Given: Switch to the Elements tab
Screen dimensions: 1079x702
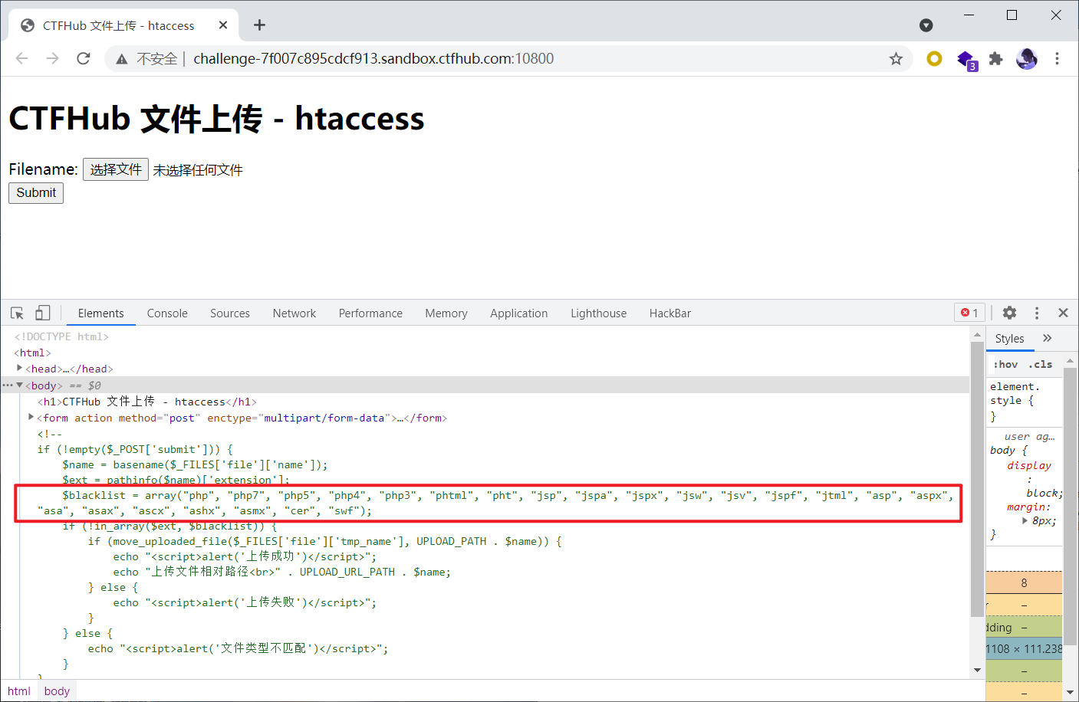Looking at the screenshot, I should pyautogui.click(x=100, y=313).
